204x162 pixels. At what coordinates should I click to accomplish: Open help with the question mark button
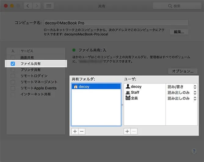pos(194,151)
